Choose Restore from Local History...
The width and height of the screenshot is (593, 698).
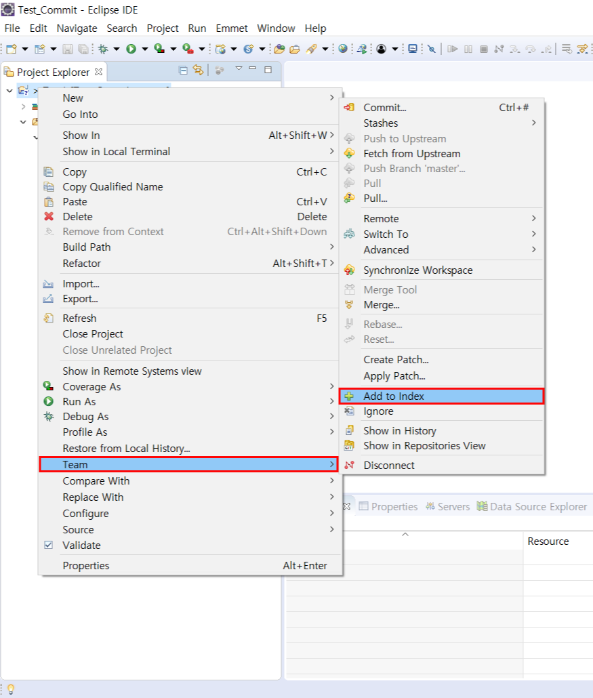click(x=190, y=448)
